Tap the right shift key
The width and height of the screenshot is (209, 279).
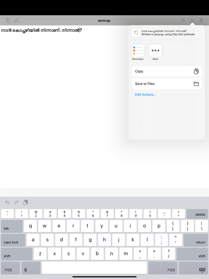192,254
